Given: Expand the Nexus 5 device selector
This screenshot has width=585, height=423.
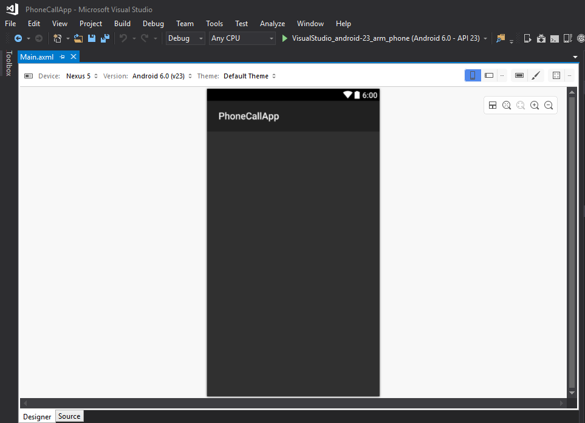Looking at the screenshot, I should coord(82,76).
